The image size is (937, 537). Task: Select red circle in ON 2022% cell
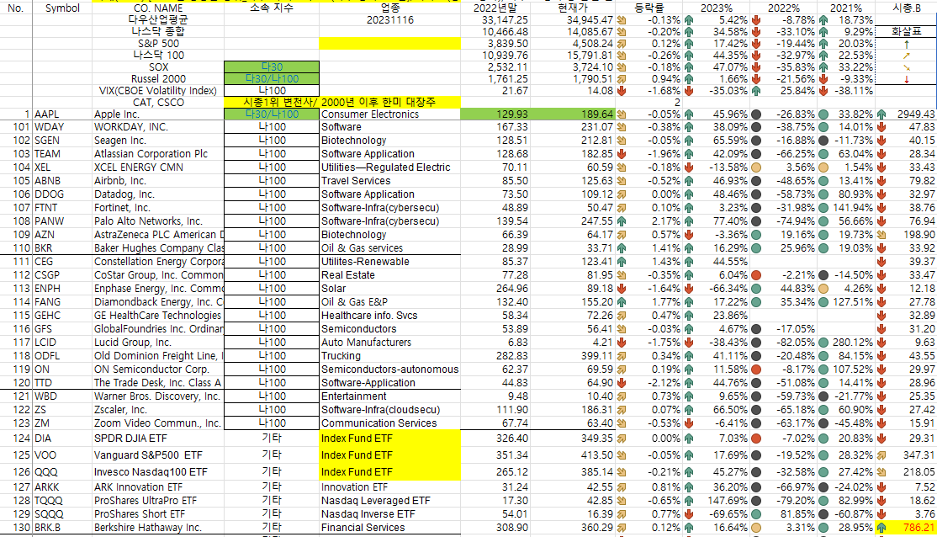[756, 369]
